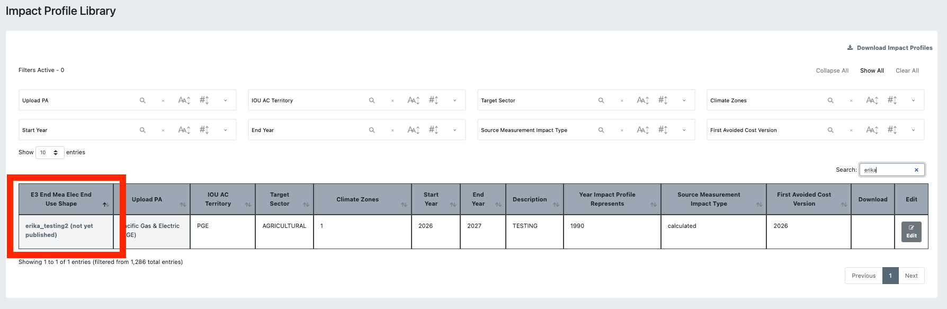
Task: Edit the erika_testing2 row
Action: point(912,232)
